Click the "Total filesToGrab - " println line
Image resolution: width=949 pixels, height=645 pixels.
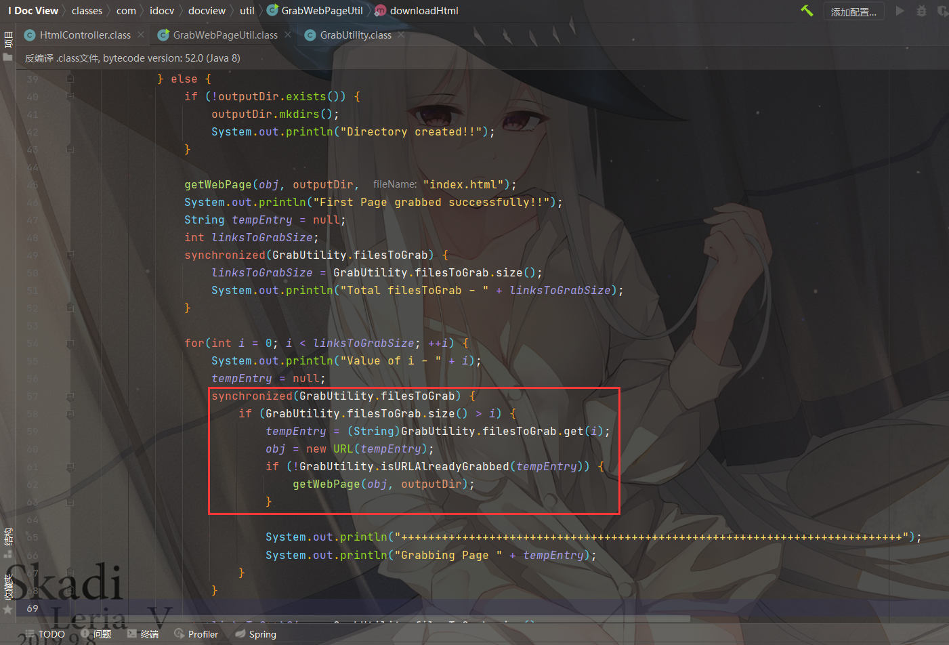click(417, 290)
